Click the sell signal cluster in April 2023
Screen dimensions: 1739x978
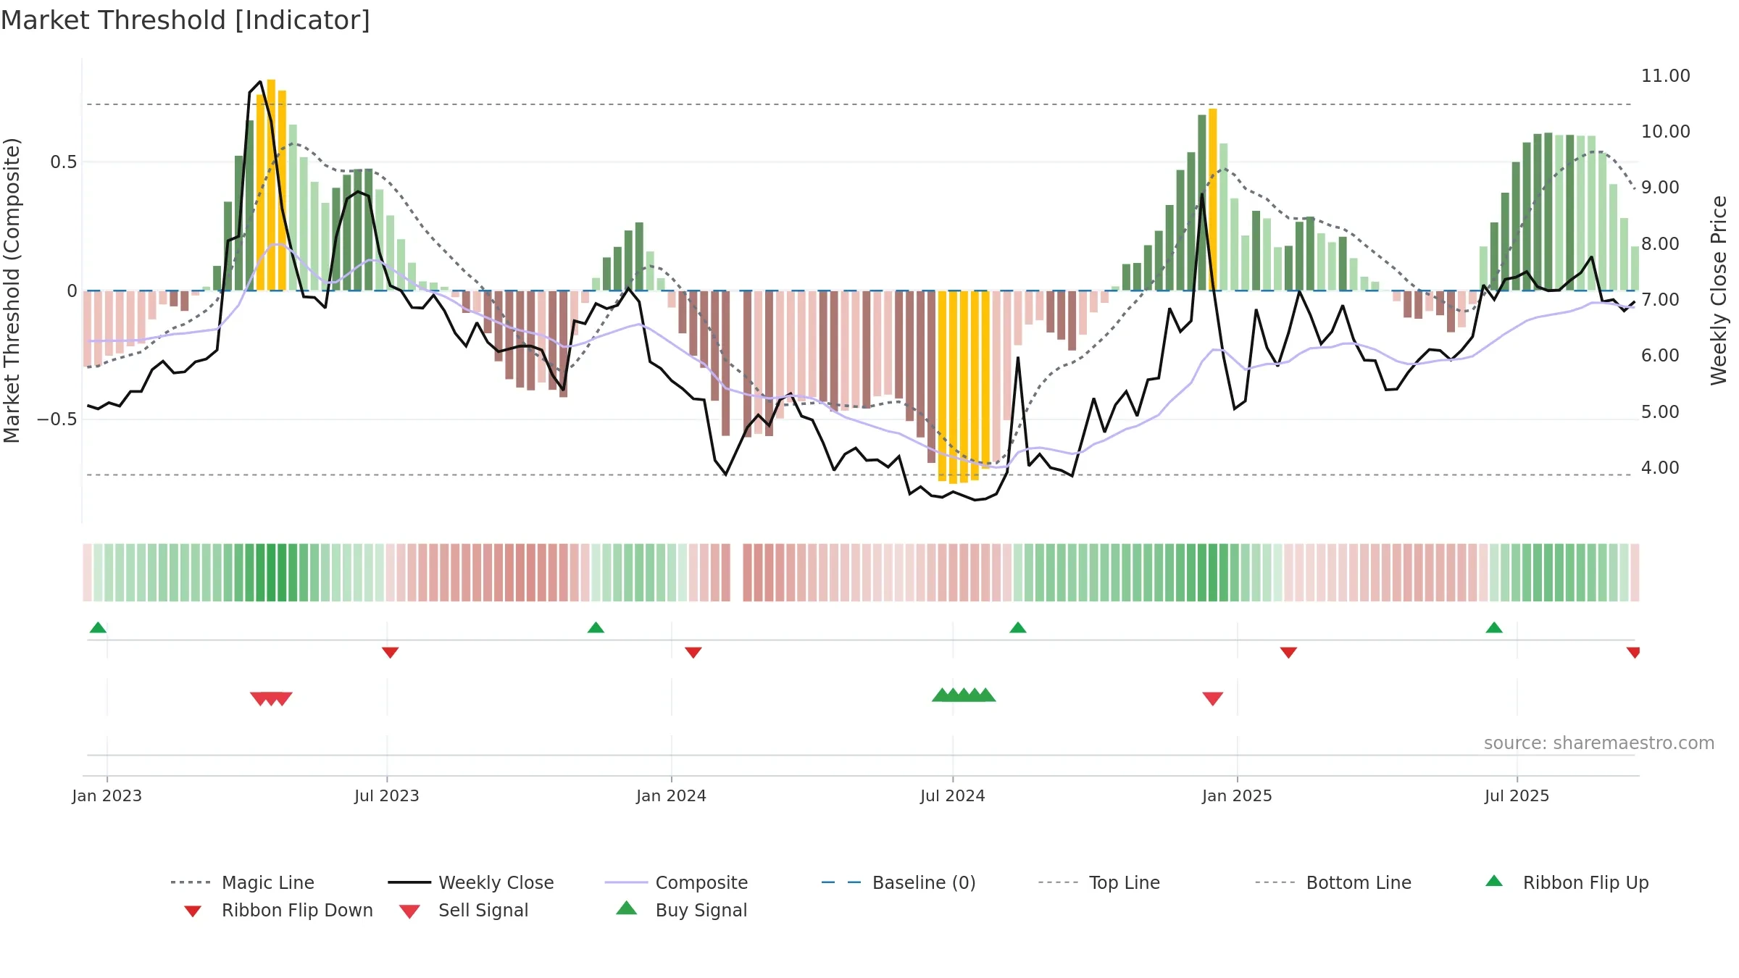(271, 699)
